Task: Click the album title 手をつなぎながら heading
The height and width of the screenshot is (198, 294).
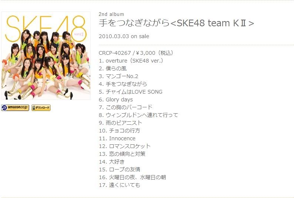Action: click(x=176, y=23)
